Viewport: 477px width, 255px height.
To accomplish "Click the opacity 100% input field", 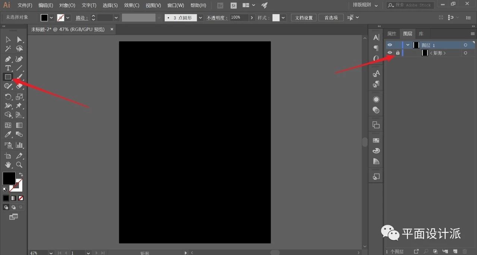I will tap(239, 18).
